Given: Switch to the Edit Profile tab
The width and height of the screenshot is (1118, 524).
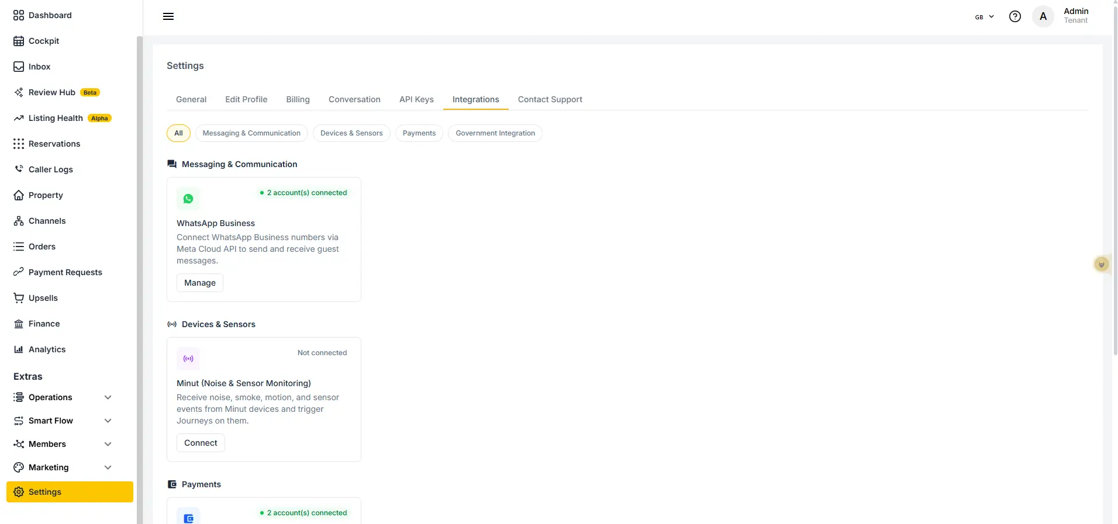Looking at the screenshot, I should (246, 99).
